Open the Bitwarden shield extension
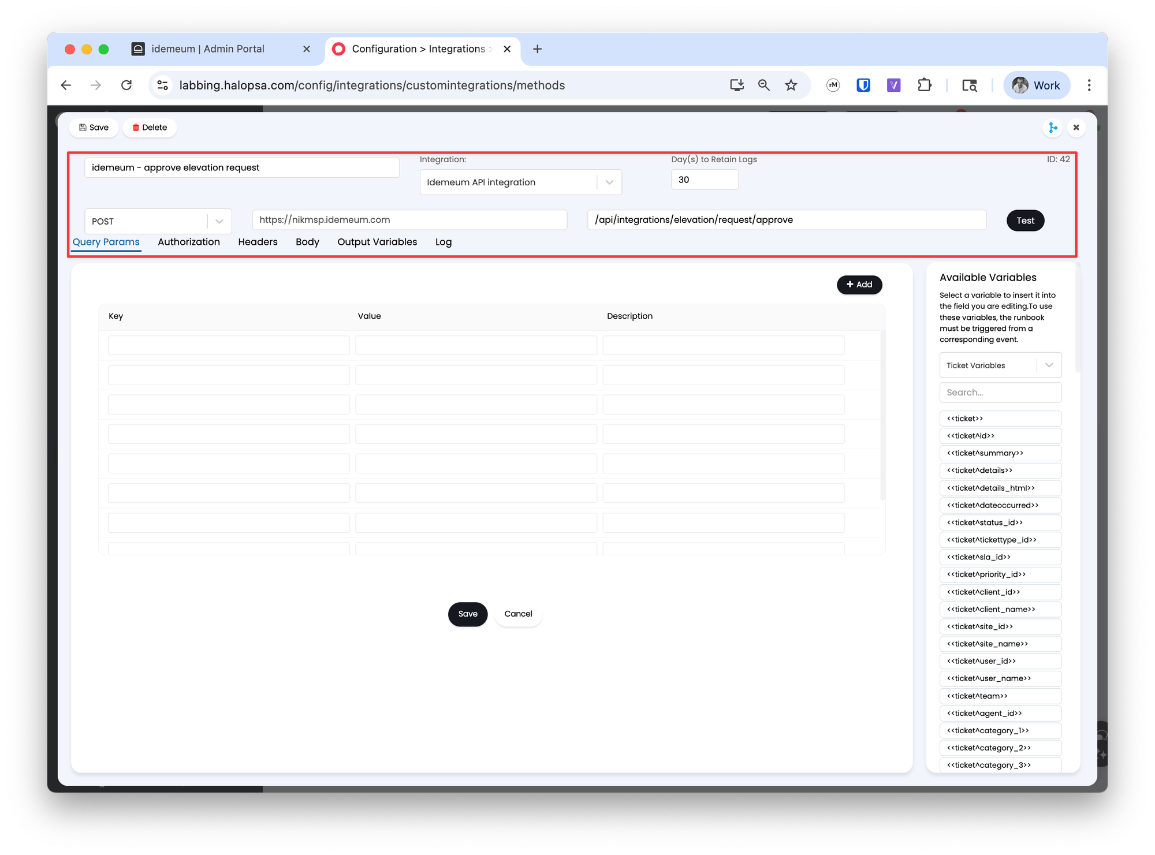This screenshot has height=855, width=1155. pyautogui.click(x=863, y=85)
